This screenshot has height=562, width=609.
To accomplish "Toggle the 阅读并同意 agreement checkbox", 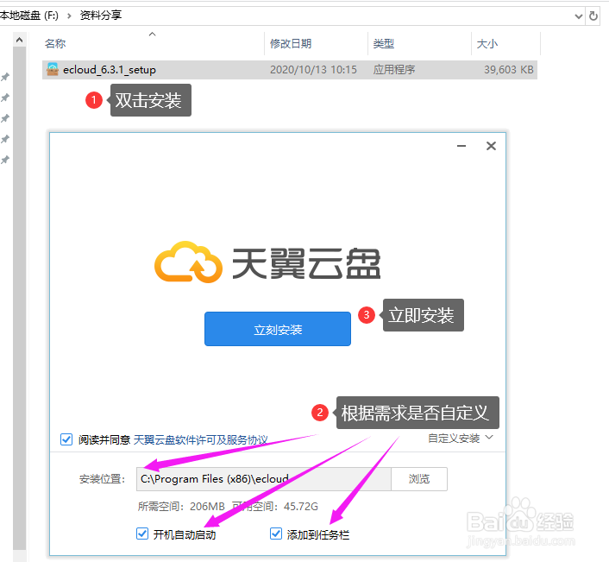I will coord(66,439).
